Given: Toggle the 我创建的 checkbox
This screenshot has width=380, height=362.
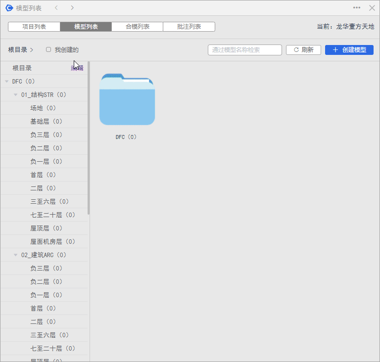Looking at the screenshot, I should coord(48,49).
